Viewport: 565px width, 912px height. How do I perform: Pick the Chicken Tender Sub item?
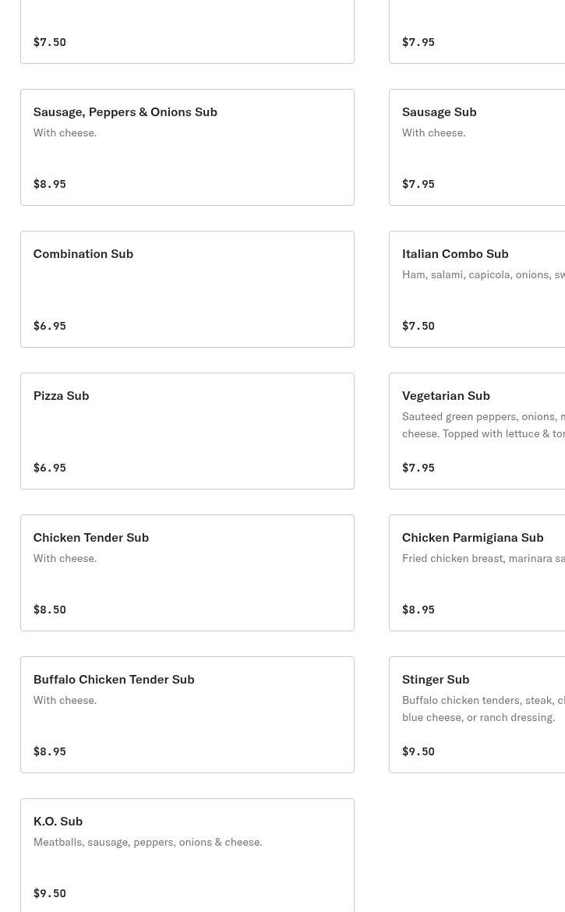coord(187,573)
